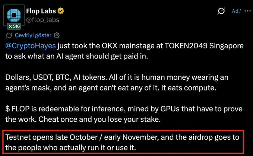Open translation settings gear icon
Screen dimensions: 253x156
coord(57,35)
